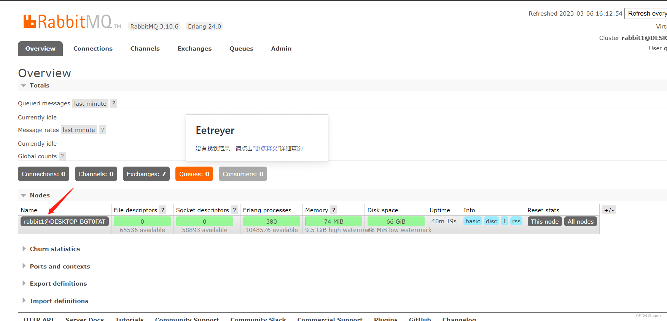Click the 1 info tag
Viewport: 667px width, 321px height.
pos(505,221)
